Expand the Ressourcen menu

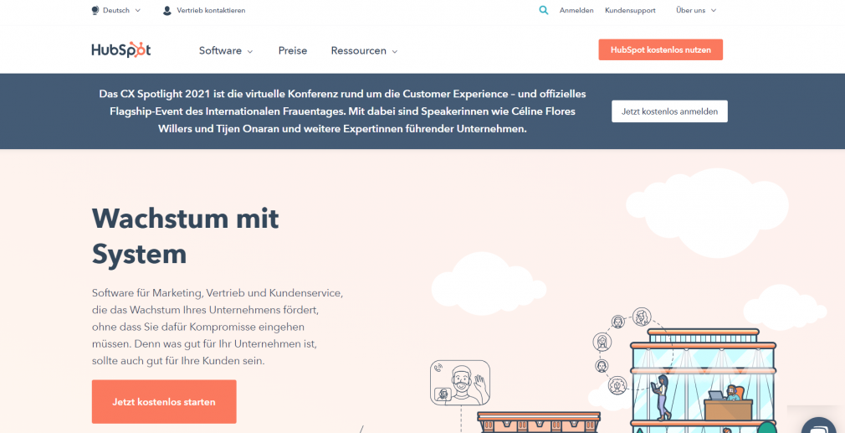click(364, 51)
